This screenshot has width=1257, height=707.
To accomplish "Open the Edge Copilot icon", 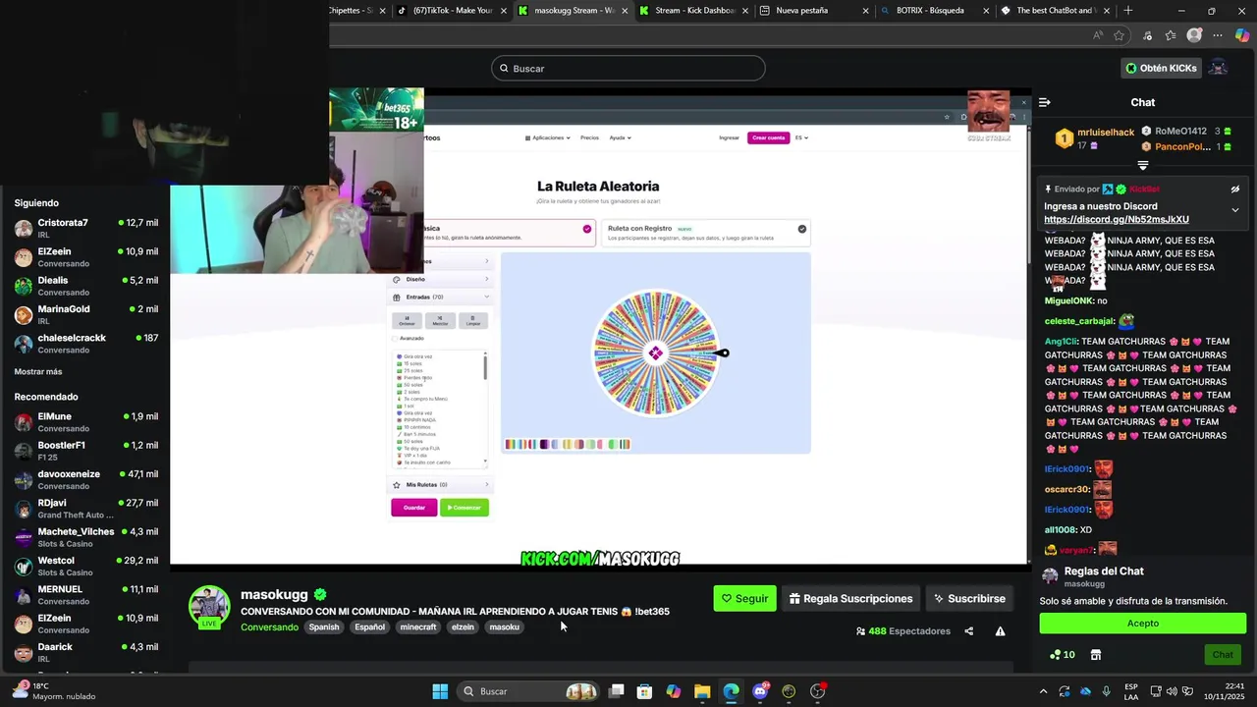I will pyautogui.click(x=1242, y=35).
